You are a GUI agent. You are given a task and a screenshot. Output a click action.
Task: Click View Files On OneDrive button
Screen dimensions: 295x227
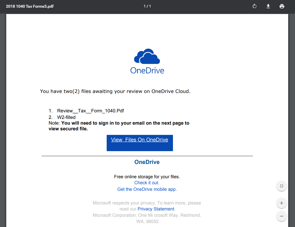[140, 143]
